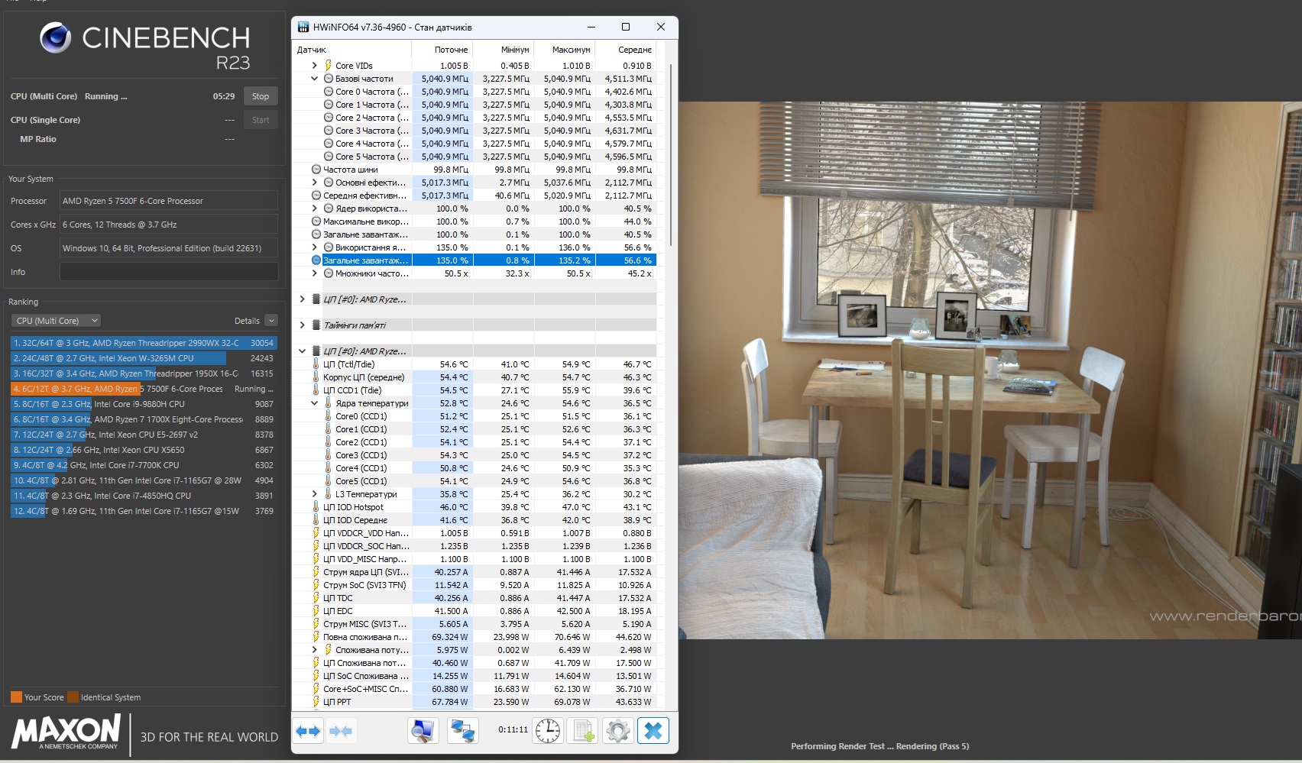Click the clock icon beside Максимальне викор...
This screenshot has width=1302, height=763.
click(316, 221)
